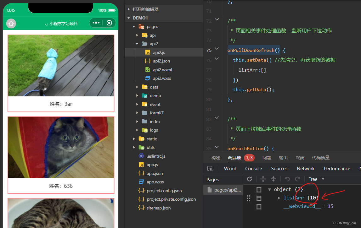Tap the circular close icon in capsule
This screenshot has width=361, height=228.
click(x=109, y=23)
